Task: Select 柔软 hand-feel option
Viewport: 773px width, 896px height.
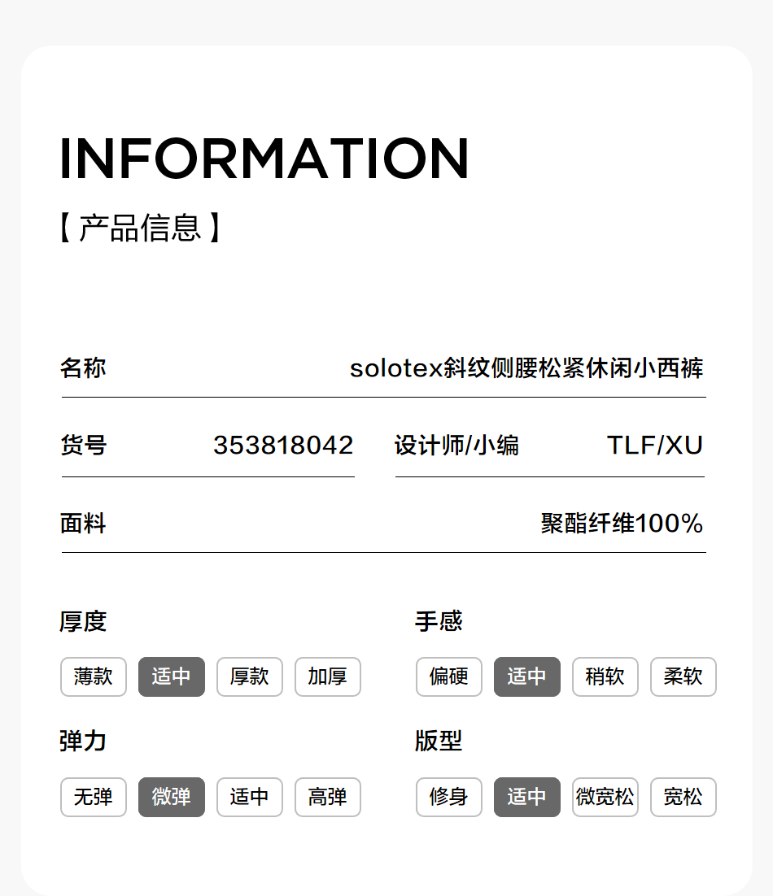Action: click(683, 676)
